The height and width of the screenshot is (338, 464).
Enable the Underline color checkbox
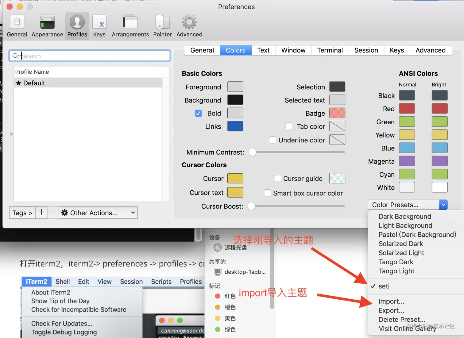(x=273, y=140)
